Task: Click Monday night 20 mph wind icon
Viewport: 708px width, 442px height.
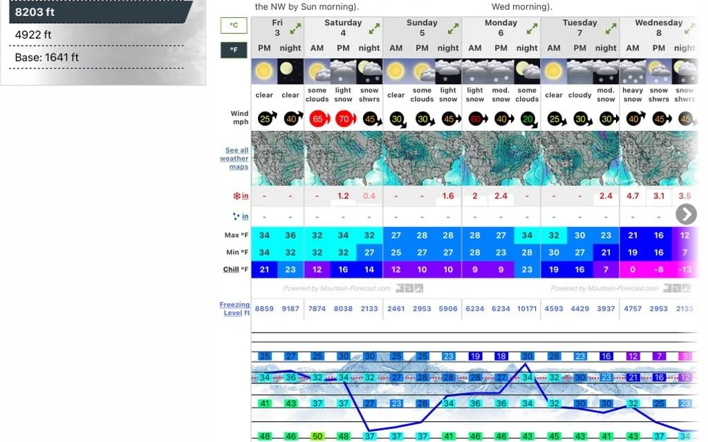Action: [528, 119]
